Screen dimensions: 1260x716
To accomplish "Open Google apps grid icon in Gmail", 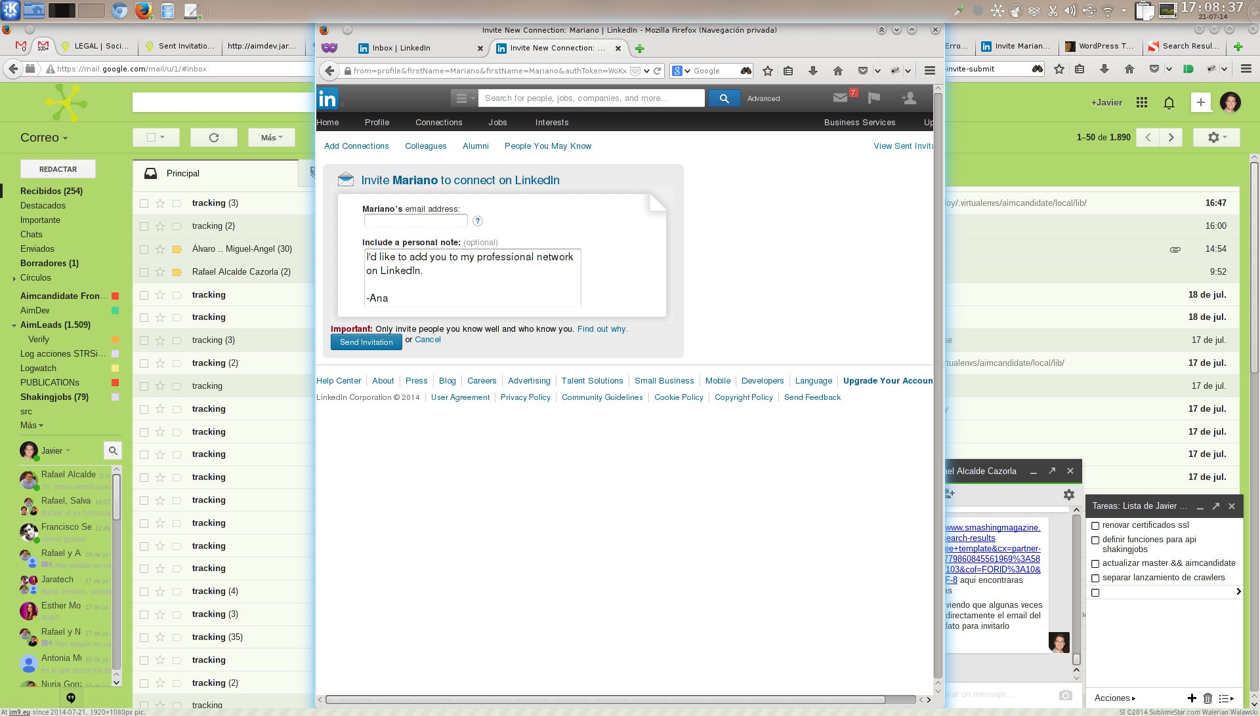I will 1142,103.
